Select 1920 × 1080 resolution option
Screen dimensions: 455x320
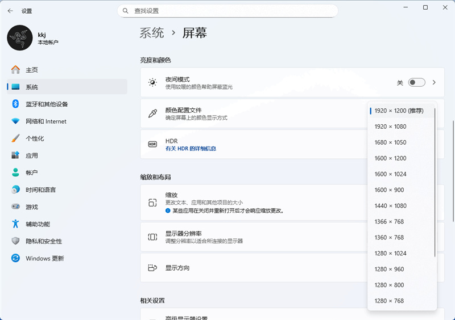pos(390,127)
